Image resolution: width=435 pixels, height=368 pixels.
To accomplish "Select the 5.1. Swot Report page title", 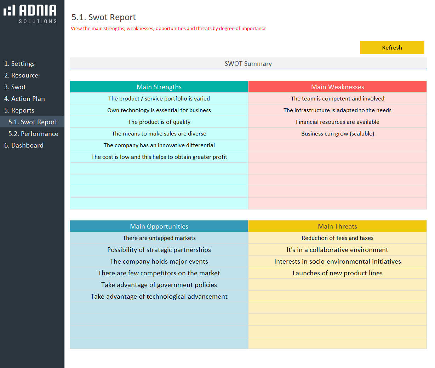I will (104, 17).
